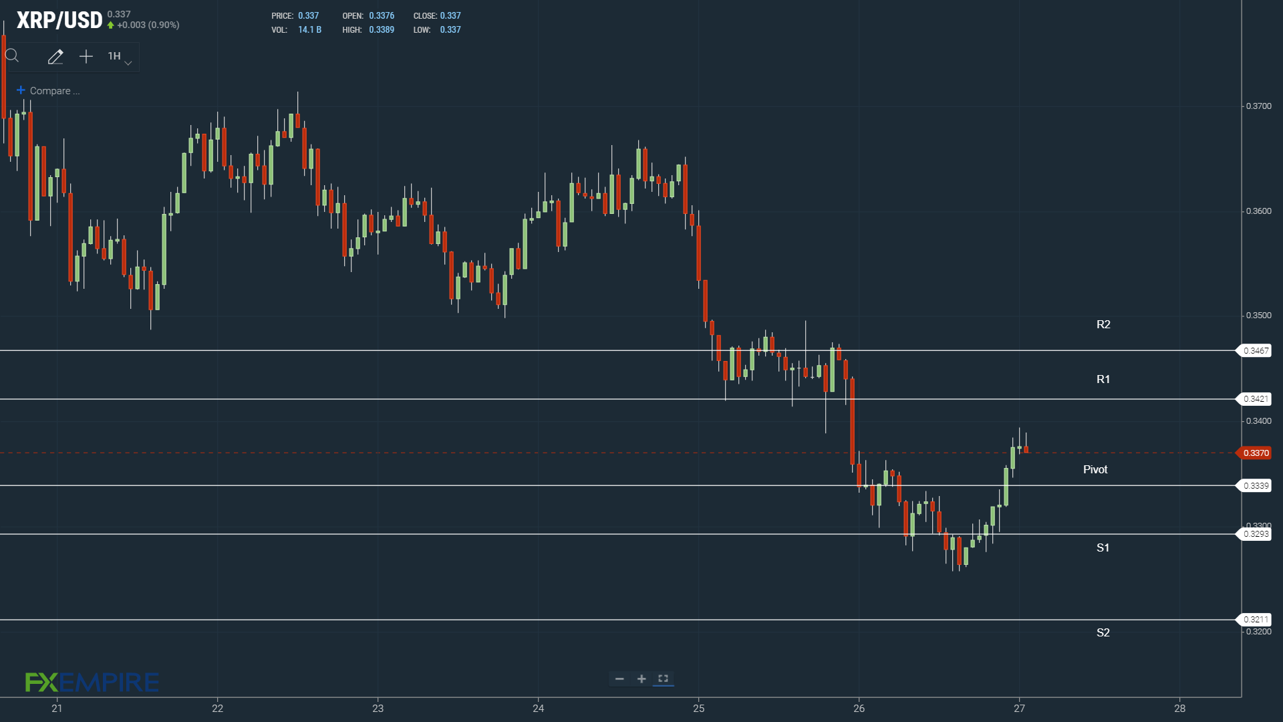Click the Pivot level label
This screenshot has width=1283, height=722.
click(x=1095, y=470)
